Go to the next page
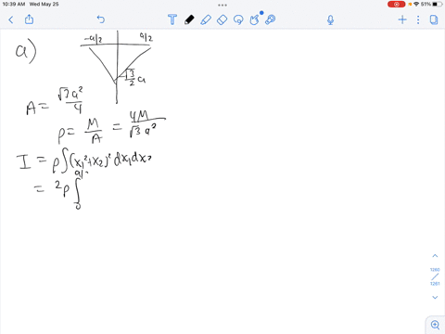This screenshot has height=334, width=445. pos(435,297)
